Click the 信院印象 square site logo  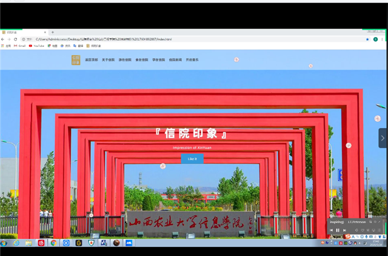pyautogui.click(x=76, y=60)
